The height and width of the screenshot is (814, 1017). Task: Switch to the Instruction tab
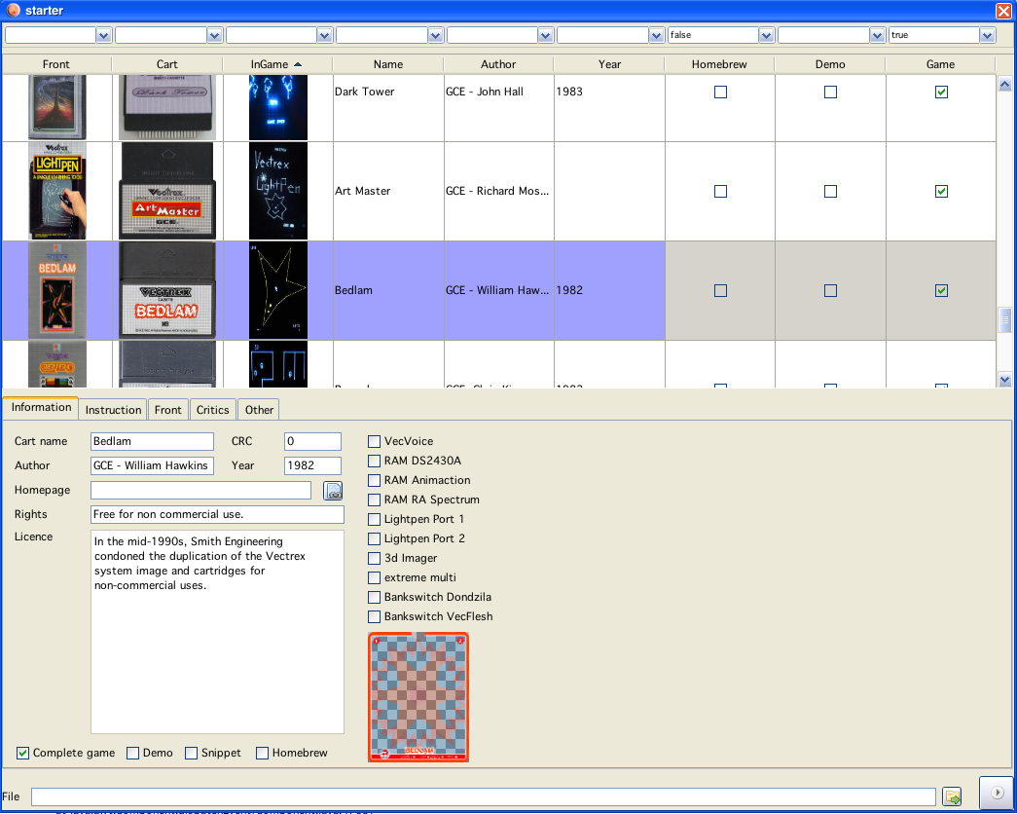pyautogui.click(x=113, y=410)
